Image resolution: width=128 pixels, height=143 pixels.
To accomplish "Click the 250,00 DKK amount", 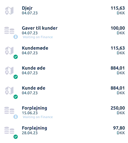I will 118,111.
